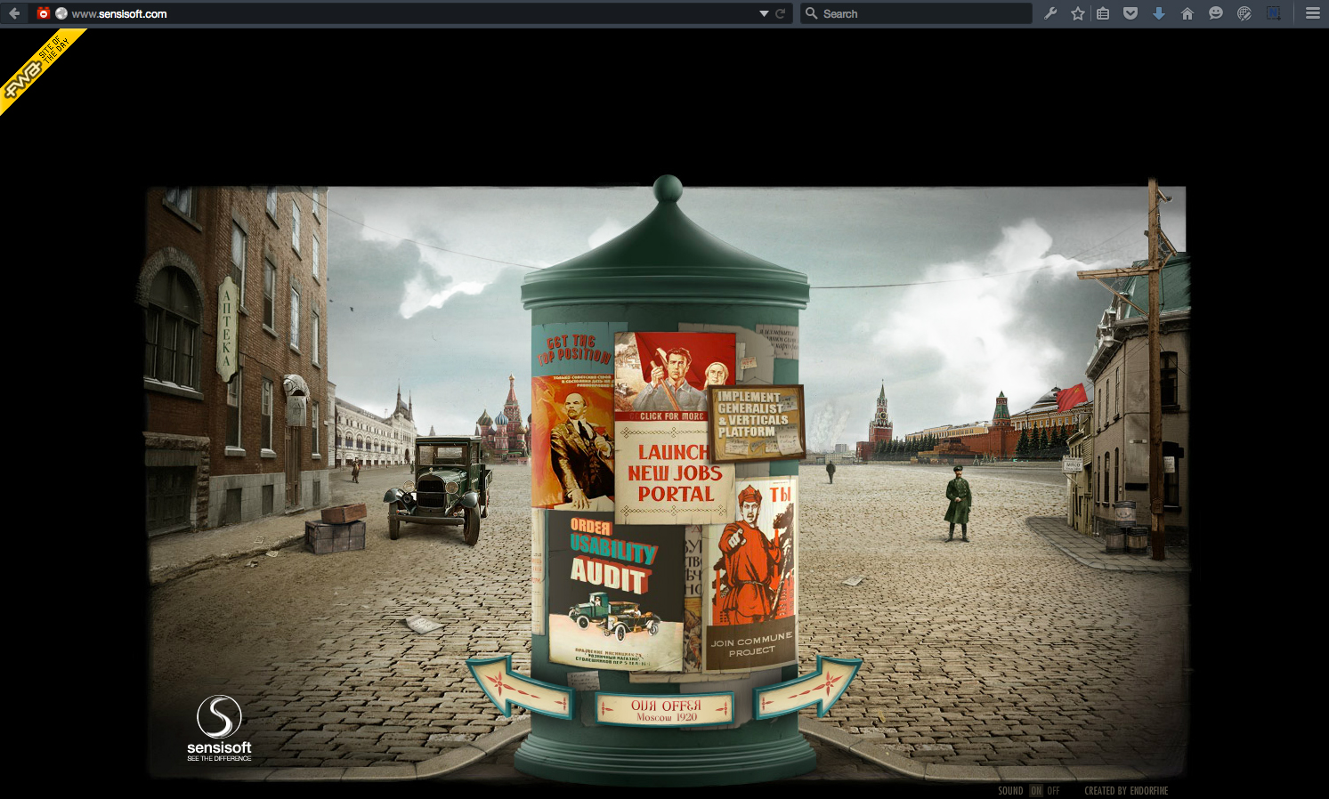This screenshot has height=799, width=1329.
Task: Open the Created by Endorfine credit link
Action: [x=1126, y=790]
